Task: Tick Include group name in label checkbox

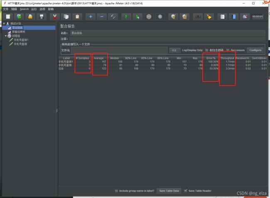Action: (116, 191)
